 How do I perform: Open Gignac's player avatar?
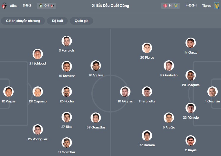click(125, 92)
